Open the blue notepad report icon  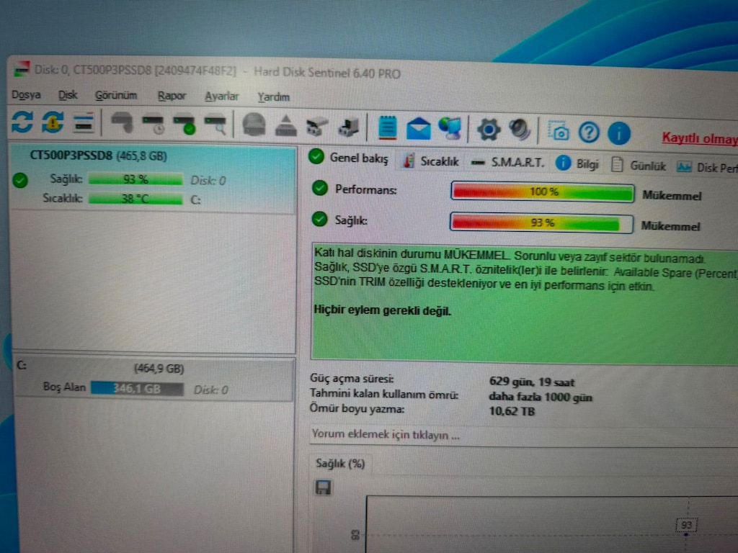(x=387, y=127)
